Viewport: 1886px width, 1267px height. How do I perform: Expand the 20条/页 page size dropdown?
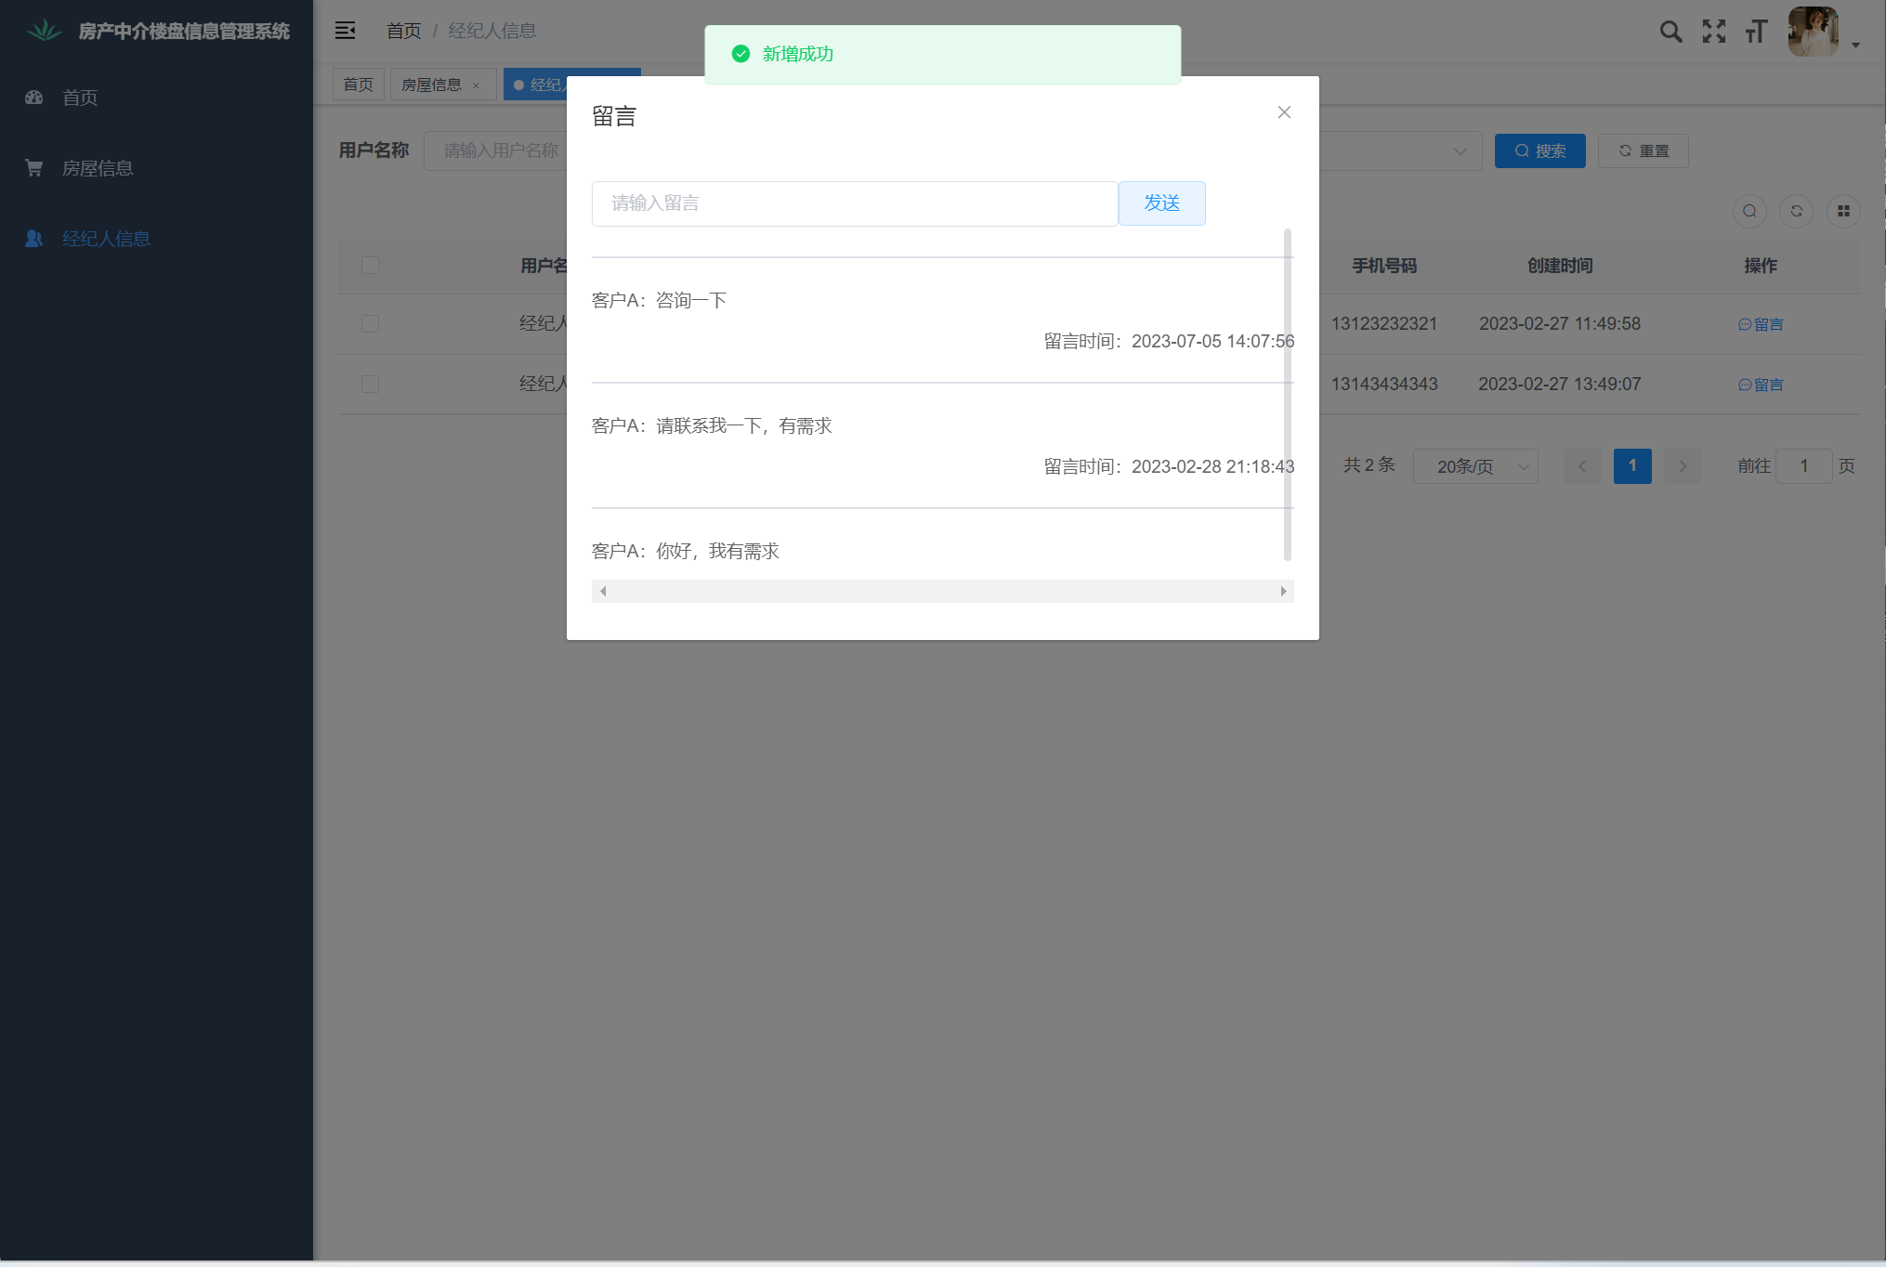click(x=1474, y=466)
